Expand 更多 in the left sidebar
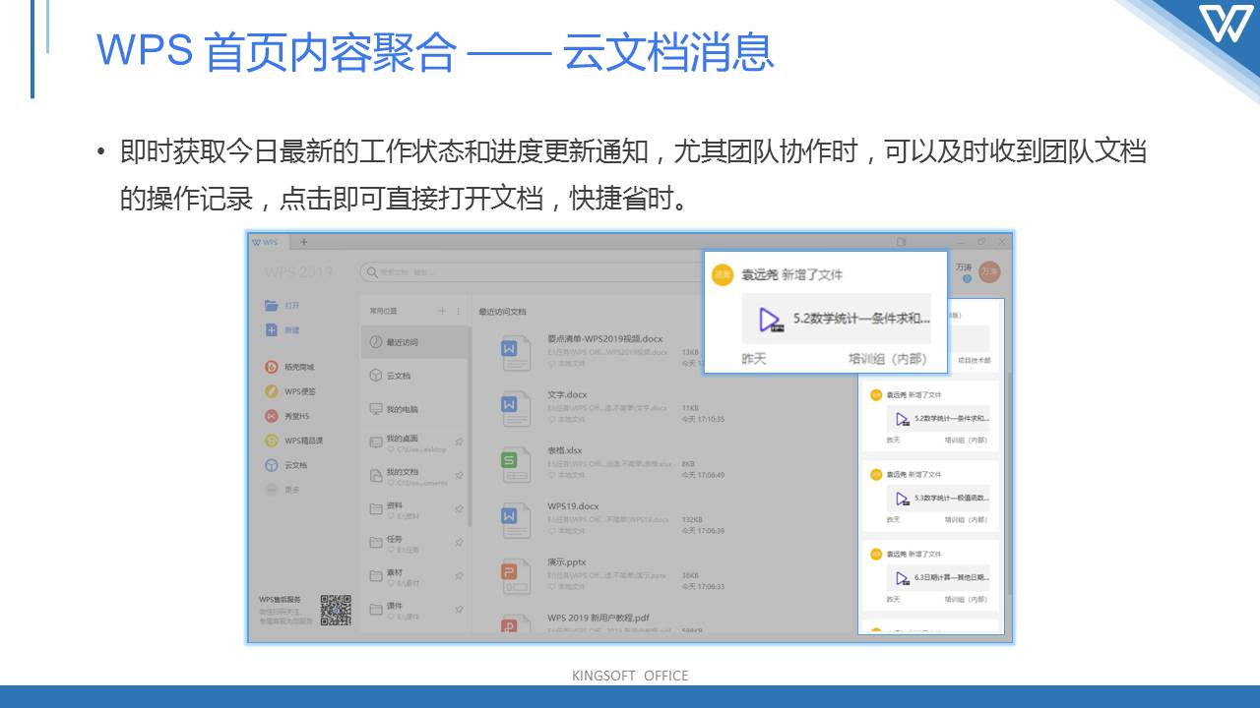The width and height of the screenshot is (1260, 708). coord(283,490)
